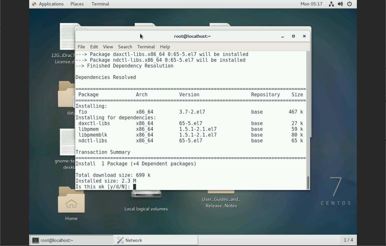Click 'Total download size: 699 k' line

pyautogui.click(x=113, y=175)
